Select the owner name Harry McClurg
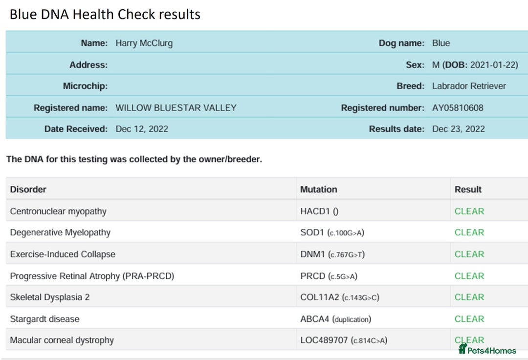The image size is (528, 360). pyautogui.click(x=144, y=43)
